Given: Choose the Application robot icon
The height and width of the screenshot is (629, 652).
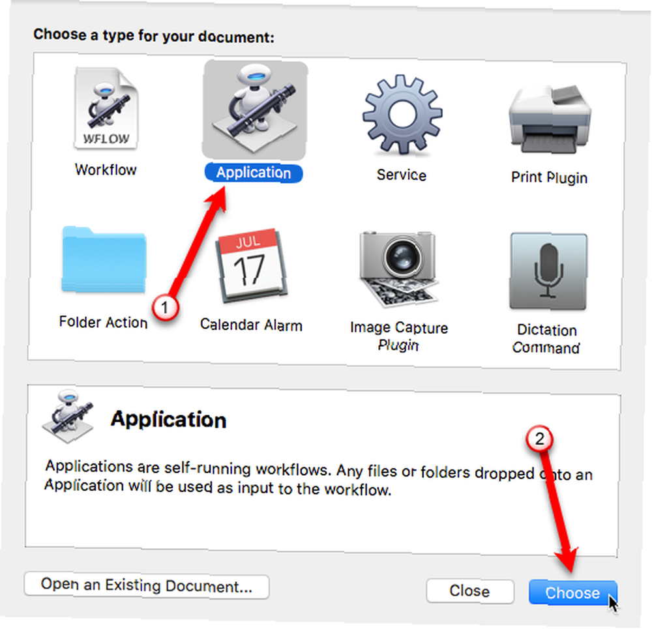Looking at the screenshot, I should pos(255,110).
